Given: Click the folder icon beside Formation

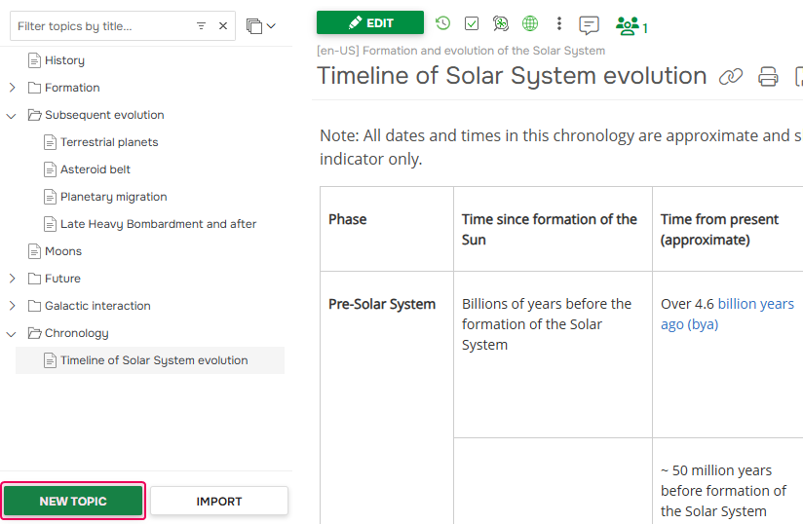Looking at the screenshot, I should point(34,88).
